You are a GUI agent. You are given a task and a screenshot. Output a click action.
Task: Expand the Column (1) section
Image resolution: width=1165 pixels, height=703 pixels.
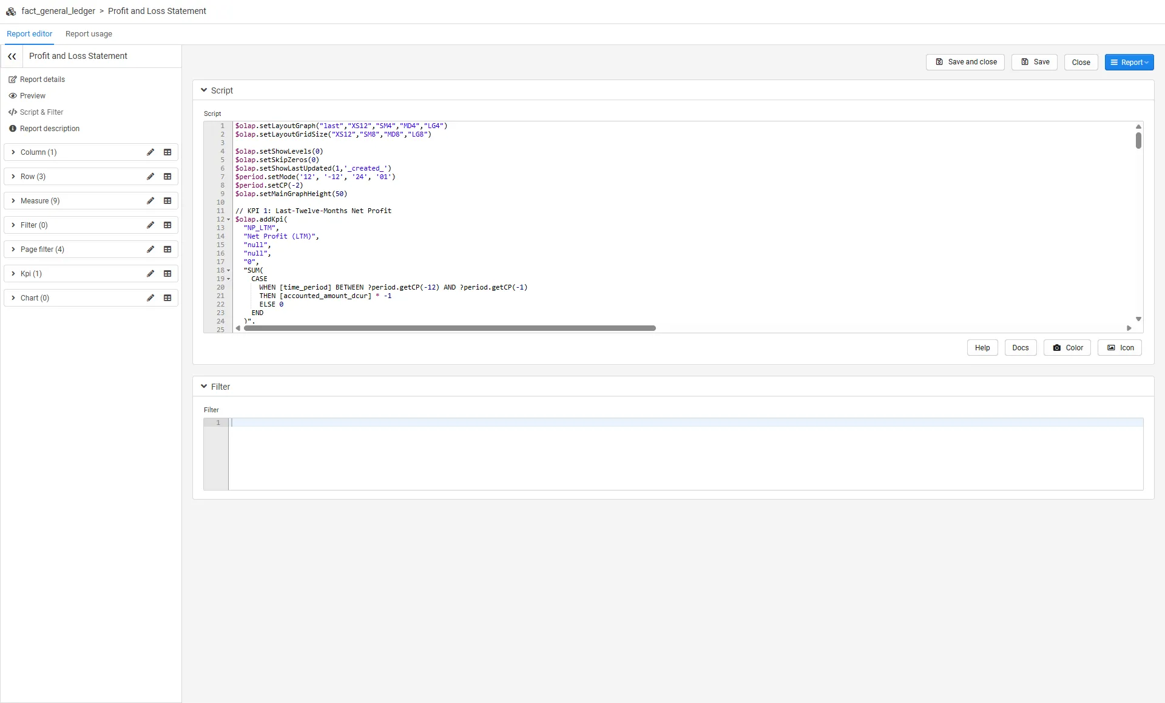pyautogui.click(x=13, y=152)
